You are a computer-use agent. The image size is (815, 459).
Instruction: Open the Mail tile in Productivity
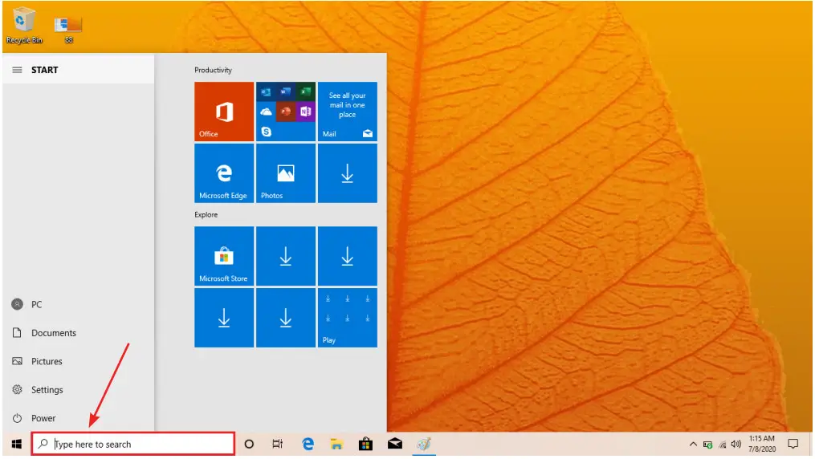point(347,111)
